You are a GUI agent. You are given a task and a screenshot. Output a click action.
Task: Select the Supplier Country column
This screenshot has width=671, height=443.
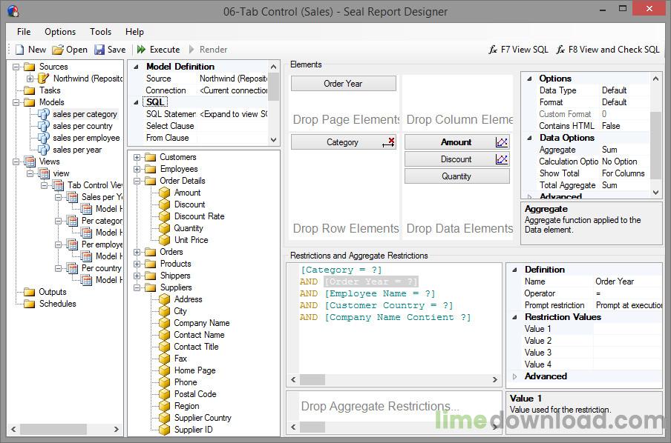coord(203,418)
